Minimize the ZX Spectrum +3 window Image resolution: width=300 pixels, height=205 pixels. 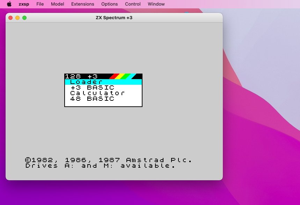point(17,18)
